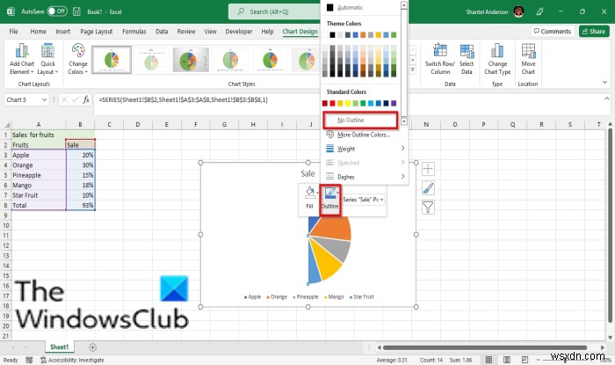Open the Page Layout tab
615x365 pixels.
[96, 32]
